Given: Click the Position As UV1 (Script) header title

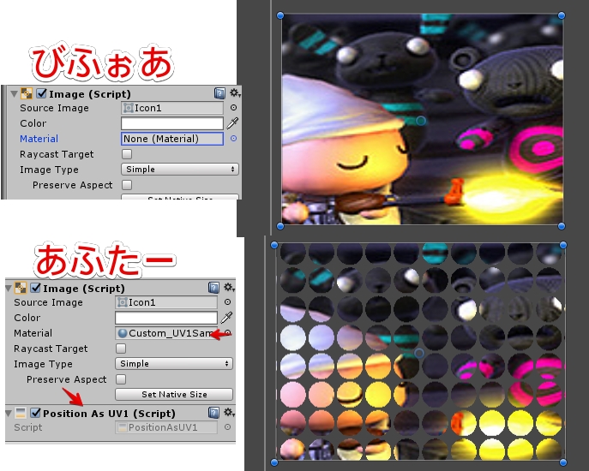Looking at the screenshot, I should [x=109, y=414].
